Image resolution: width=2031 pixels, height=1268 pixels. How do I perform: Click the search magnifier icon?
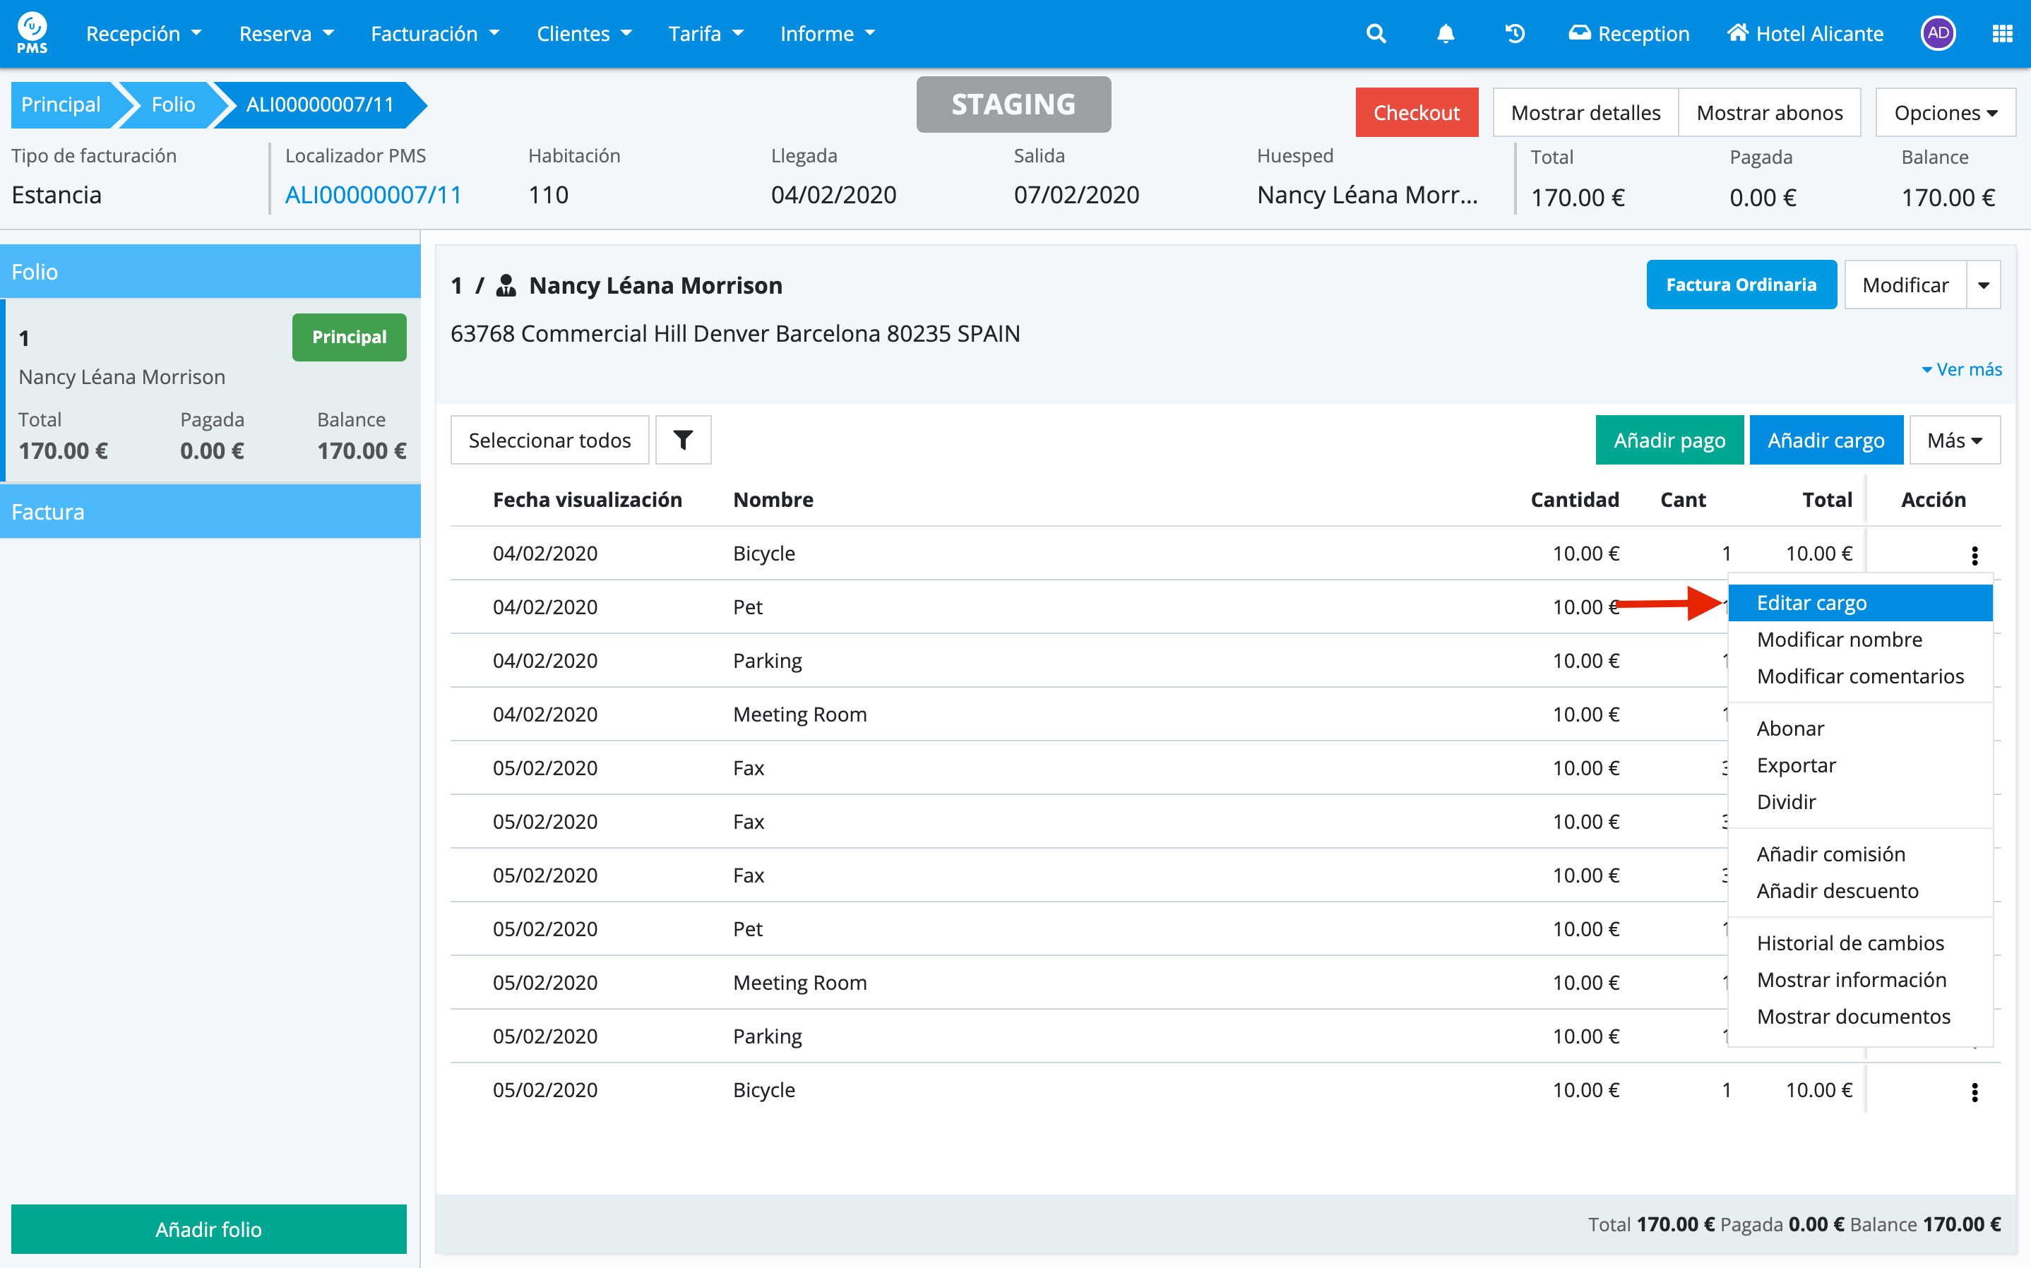(1375, 34)
